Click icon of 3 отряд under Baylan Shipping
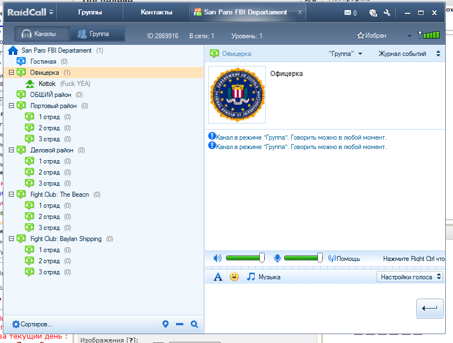453x343 pixels. tap(29, 272)
